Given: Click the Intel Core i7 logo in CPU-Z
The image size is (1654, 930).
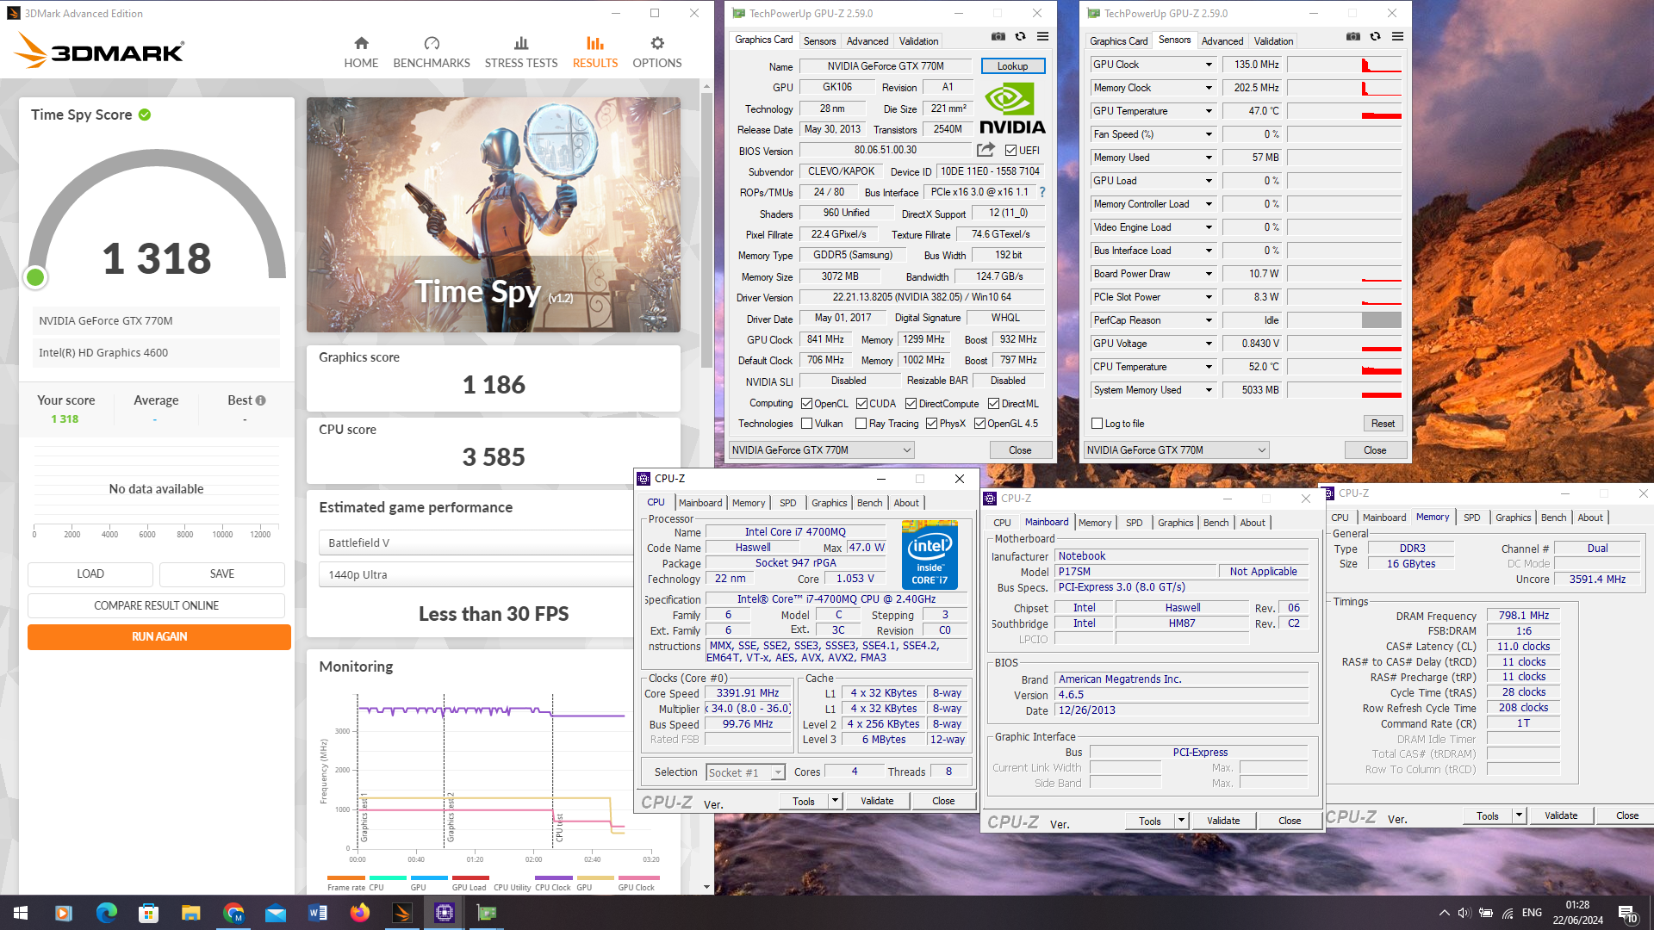Looking at the screenshot, I should click(930, 555).
